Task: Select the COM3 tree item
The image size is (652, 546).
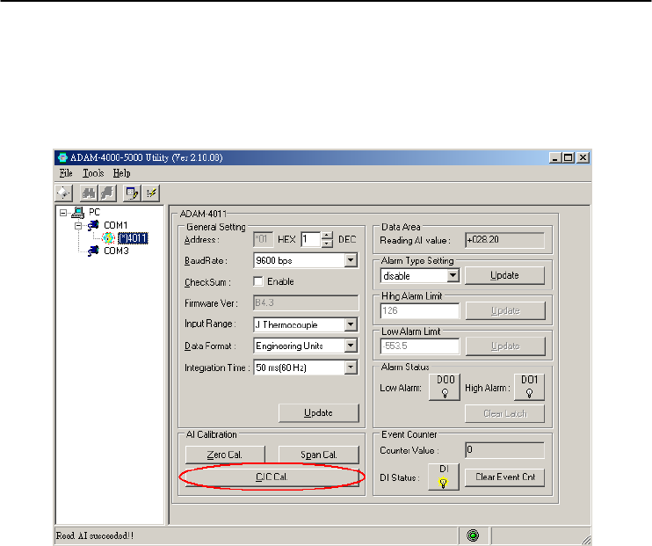Action: 116,251
